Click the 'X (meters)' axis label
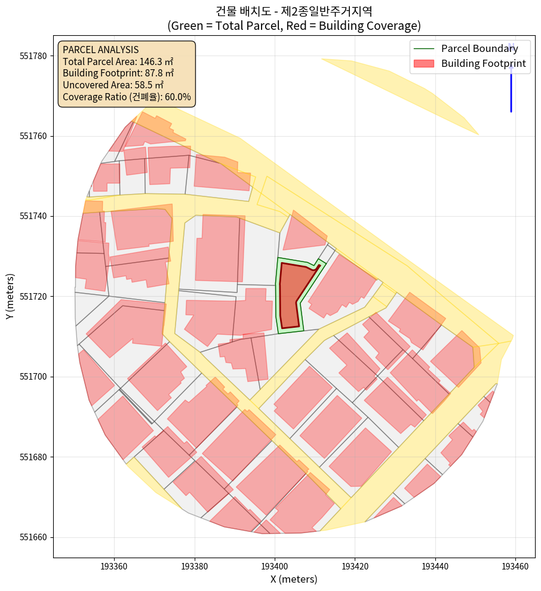Viewport: 541px width, 591px height. tap(294, 579)
